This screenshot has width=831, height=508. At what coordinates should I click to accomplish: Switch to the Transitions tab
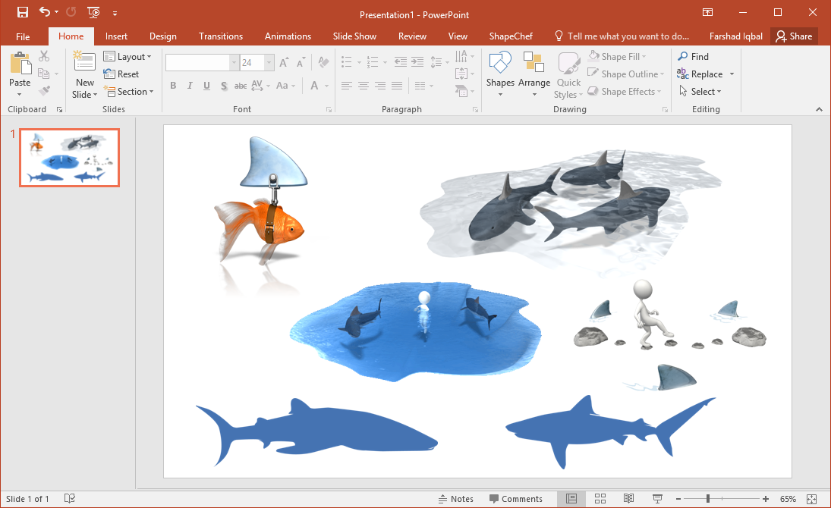(221, 36)
